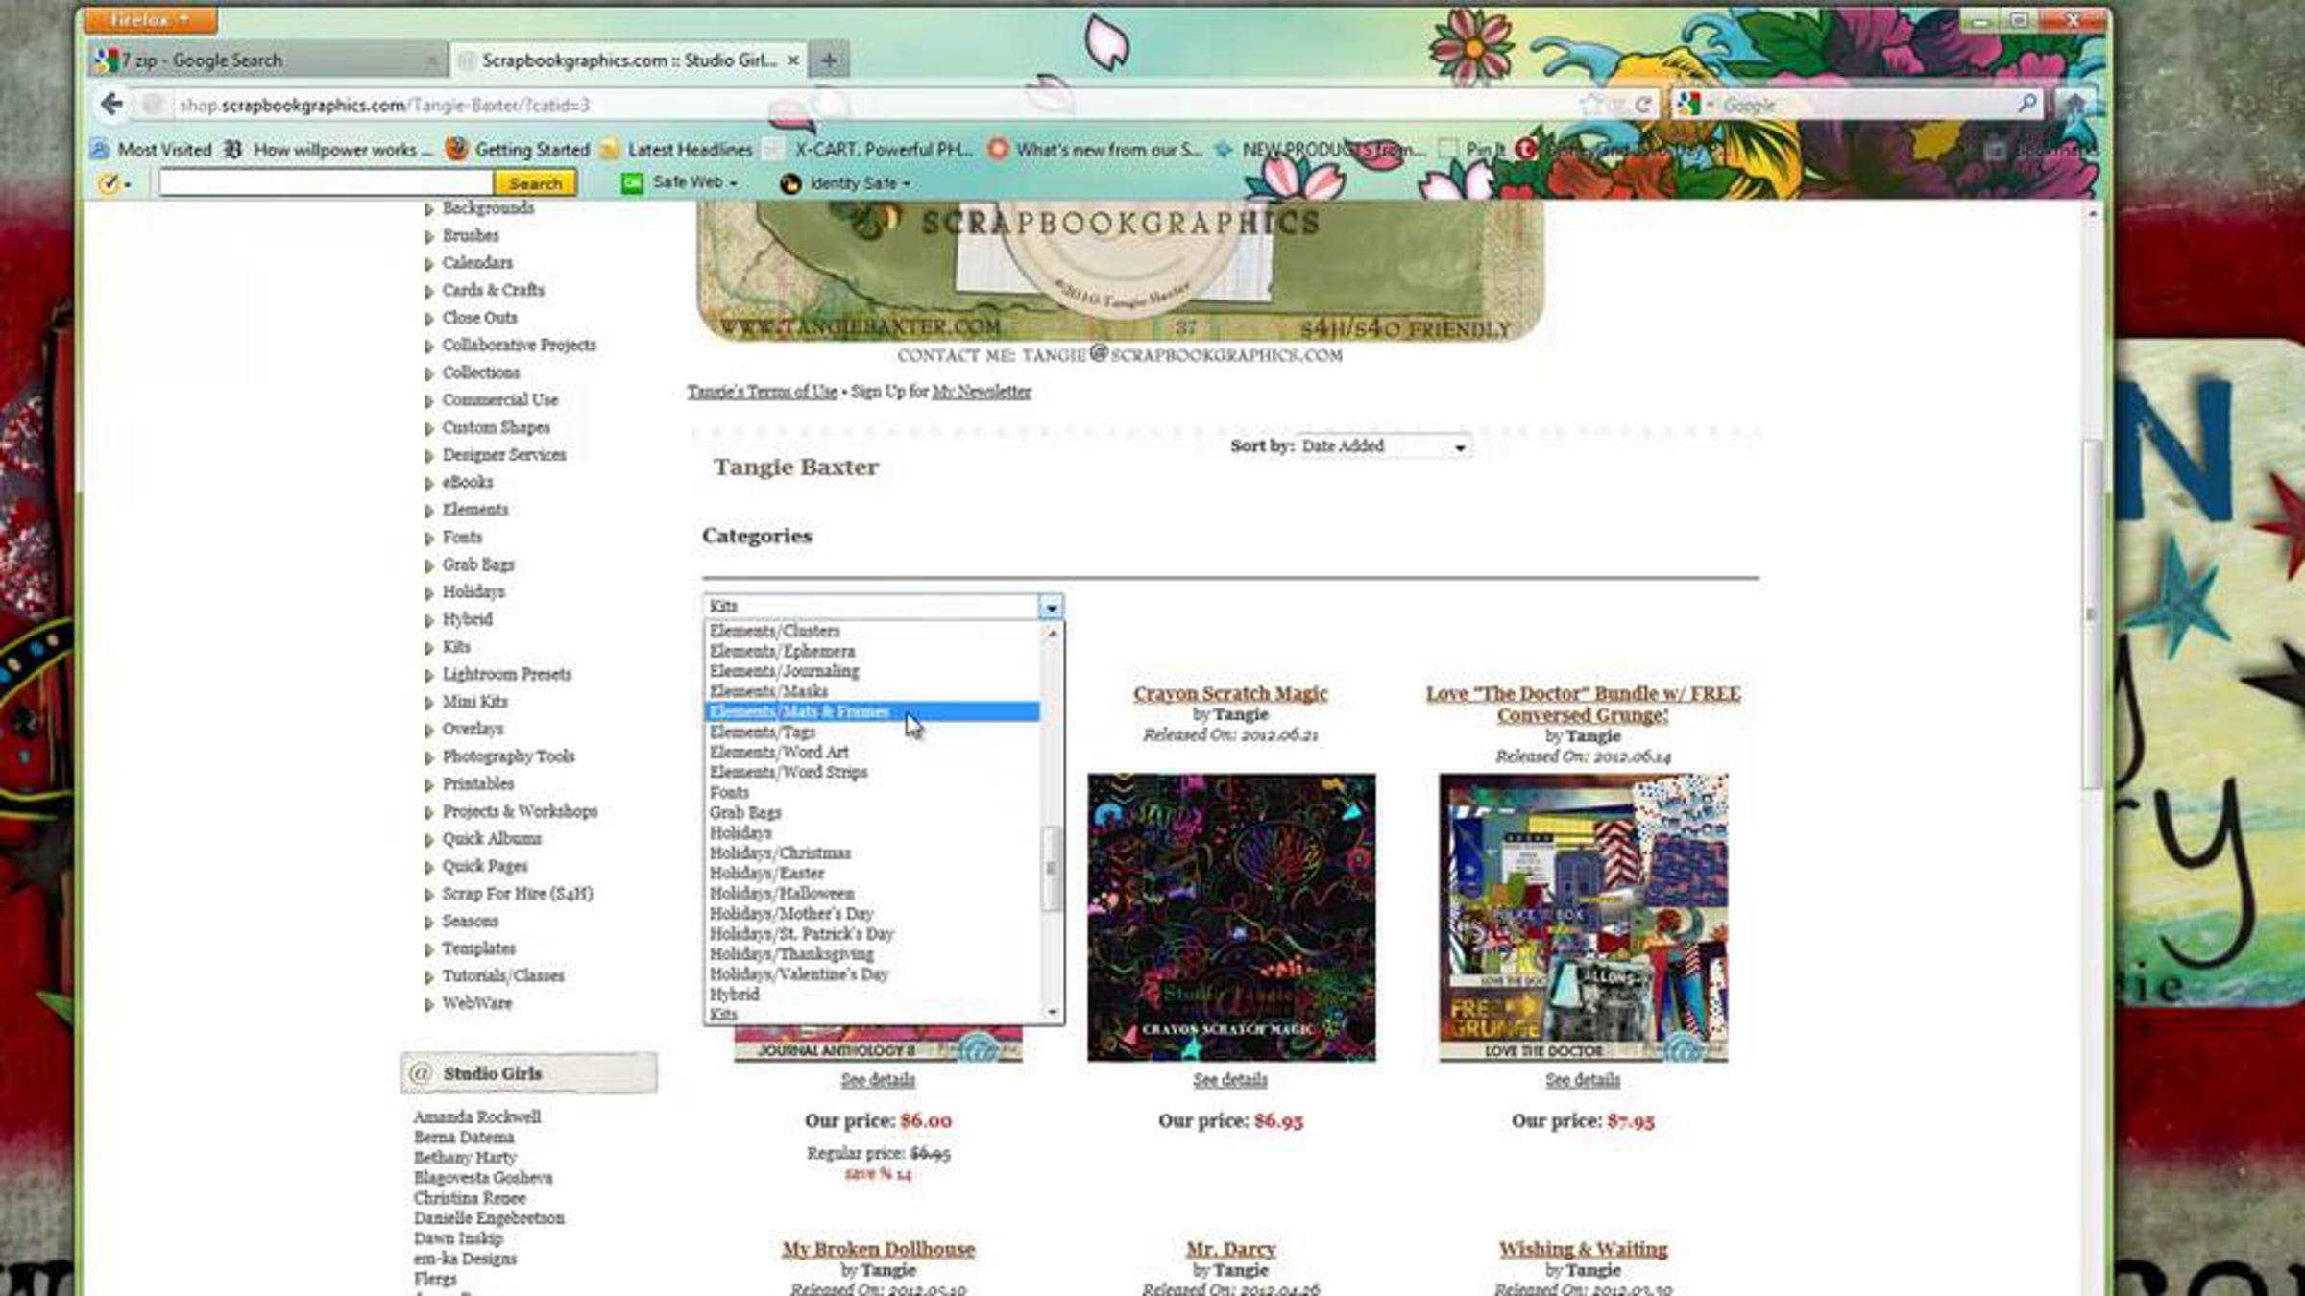This screenshot has height=1296, width=2305.
Task: Open the Firefox application menu
Action: tap(150, 19)
